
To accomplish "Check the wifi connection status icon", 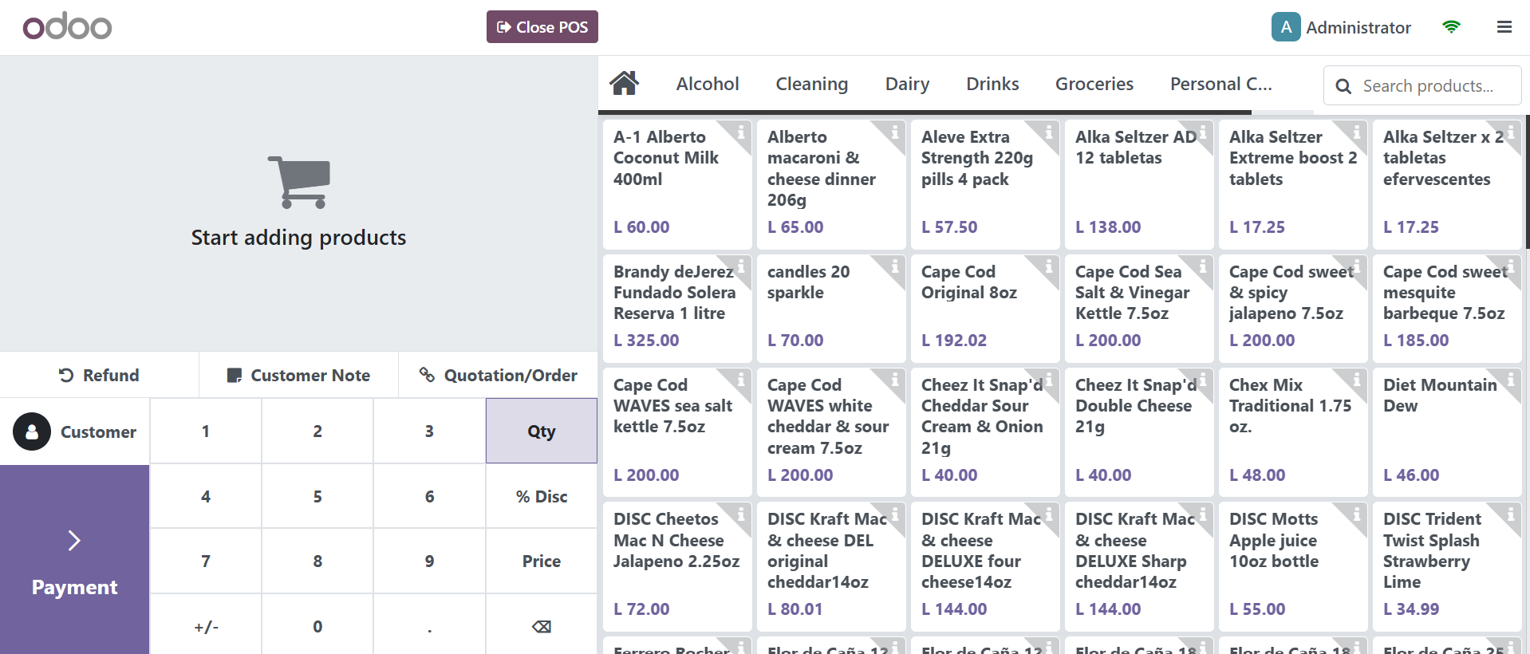I will coord(1451,27).
